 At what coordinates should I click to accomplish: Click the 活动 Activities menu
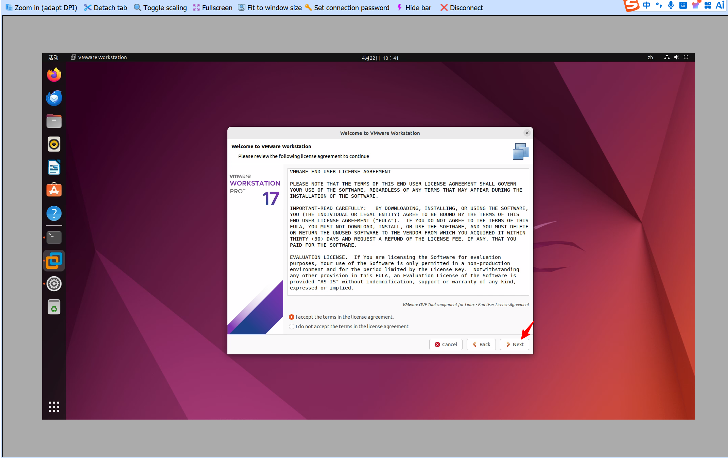tap(53, 57)
